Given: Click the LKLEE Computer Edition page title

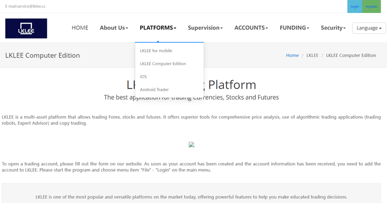Looking at the screenshot, I should 43,55.
